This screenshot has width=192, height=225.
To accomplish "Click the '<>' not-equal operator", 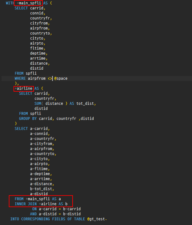I will tap(50, 78).
